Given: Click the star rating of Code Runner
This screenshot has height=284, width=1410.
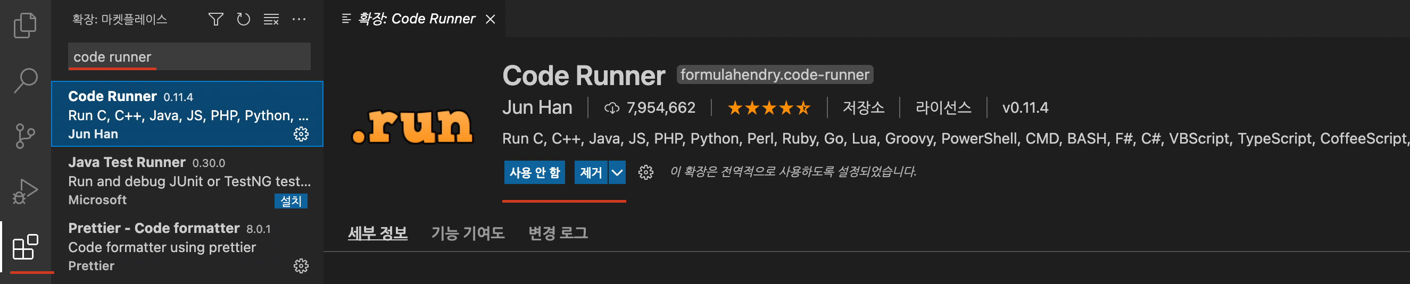Looking at the screenshot, I should pos(769,108).
